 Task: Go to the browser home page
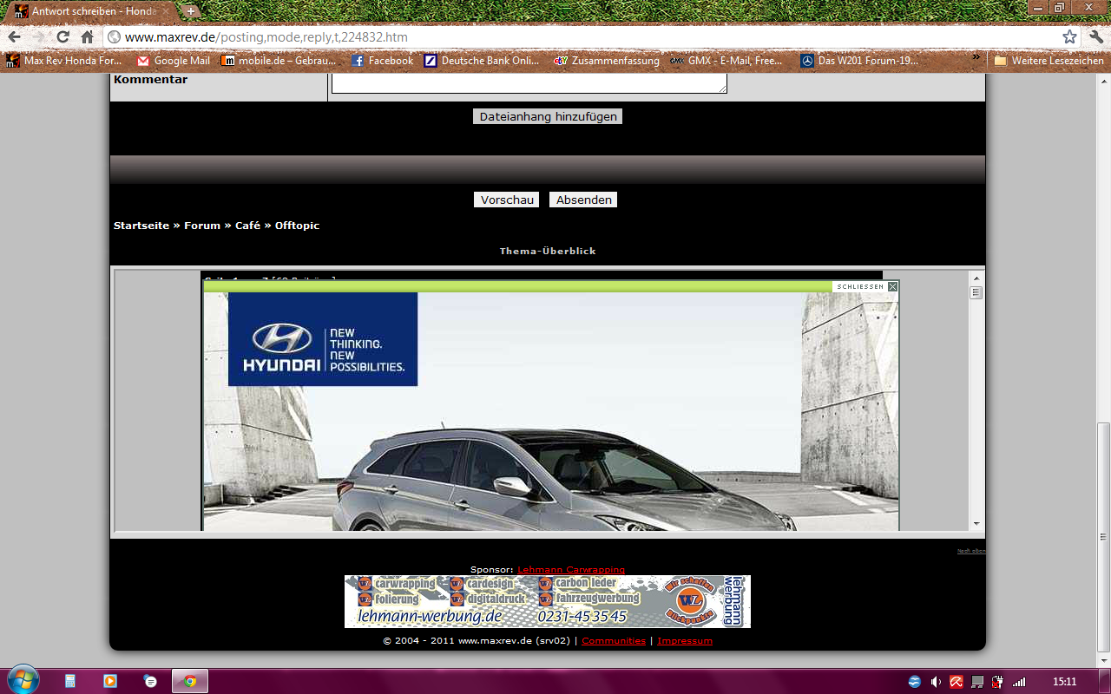87,37
